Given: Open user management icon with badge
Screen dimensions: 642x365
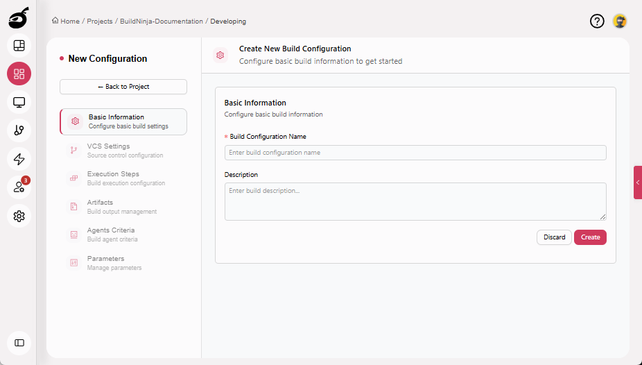Looking at the screenshot, I should tap(19, 187).
